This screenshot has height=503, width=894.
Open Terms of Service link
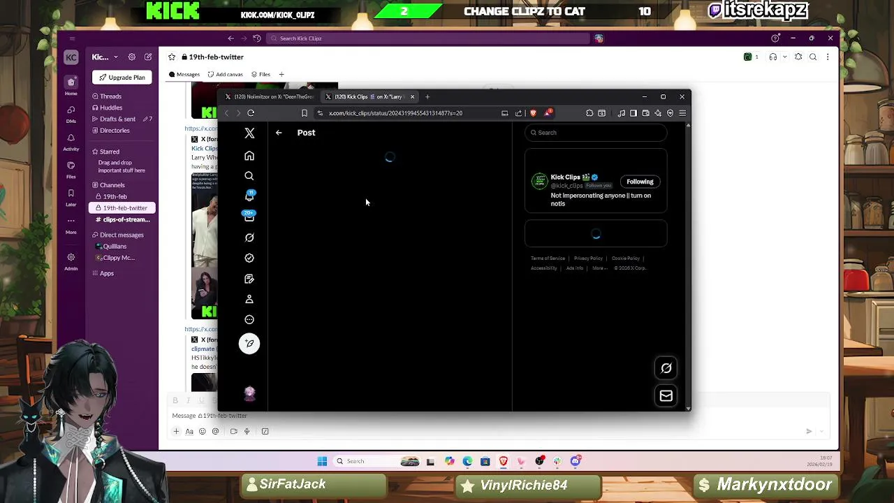click(x=548, y=258)
